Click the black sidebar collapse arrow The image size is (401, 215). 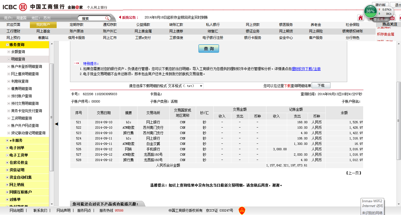[x=56, y=124]
